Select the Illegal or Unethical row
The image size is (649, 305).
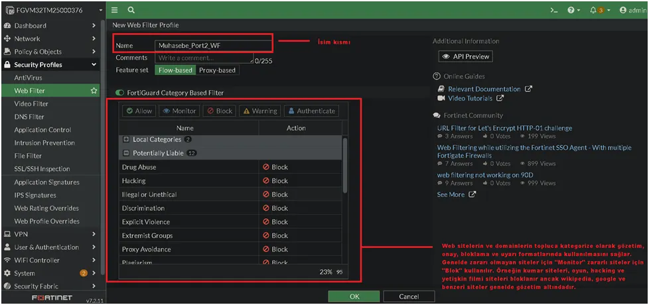pyautogui.click(x=230, y=194)
